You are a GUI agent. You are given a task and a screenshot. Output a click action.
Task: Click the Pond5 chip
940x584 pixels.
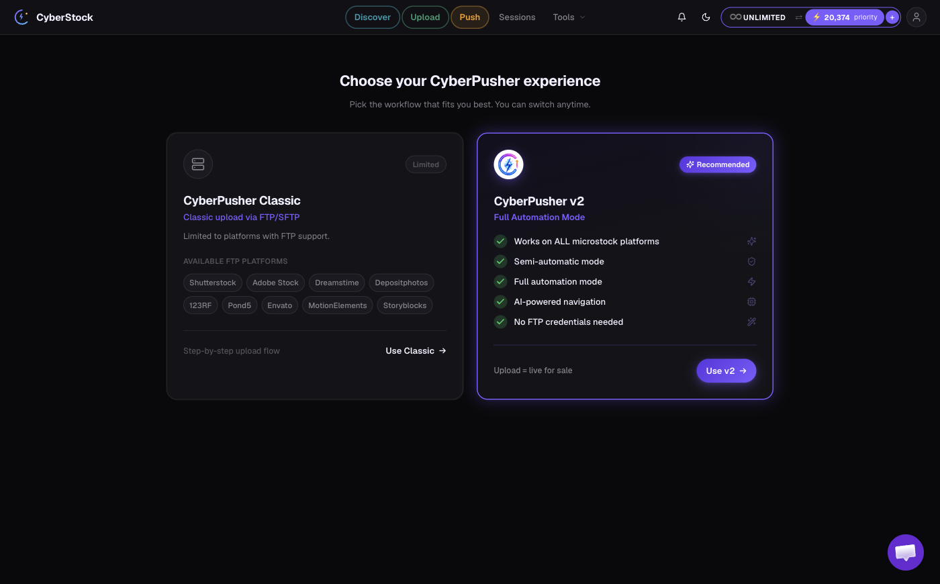point(240,305)
